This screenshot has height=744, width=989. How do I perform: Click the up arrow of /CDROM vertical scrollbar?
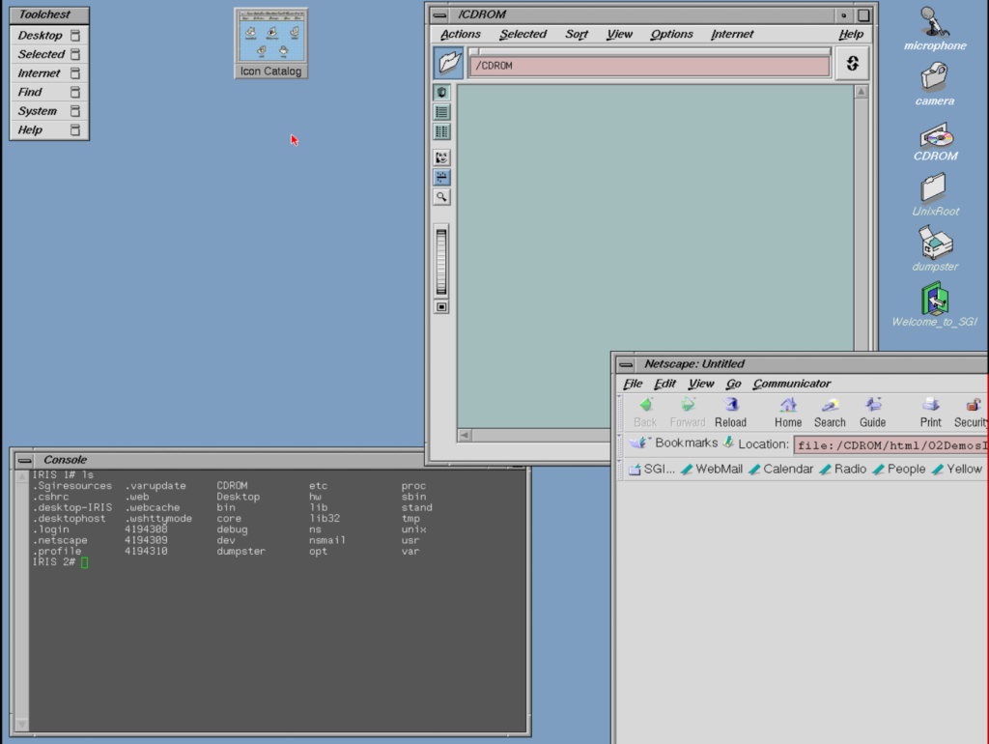(x=861, y=92)
